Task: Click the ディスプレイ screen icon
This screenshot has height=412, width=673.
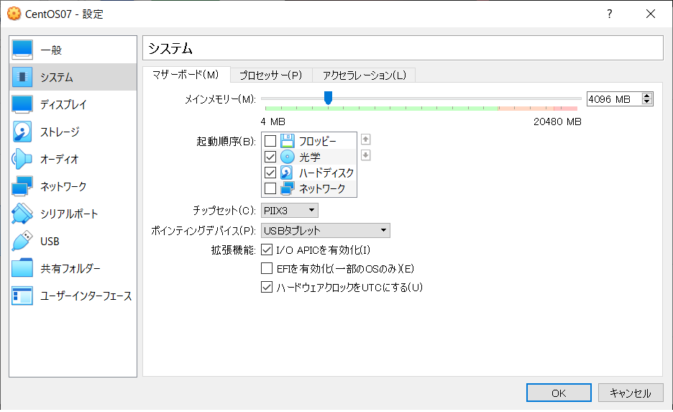Action: (x=22, y=104)
